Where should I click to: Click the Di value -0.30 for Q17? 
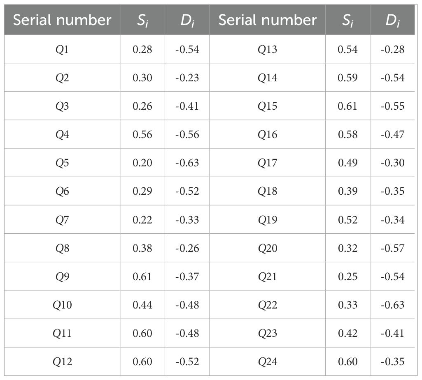point(392,163)
